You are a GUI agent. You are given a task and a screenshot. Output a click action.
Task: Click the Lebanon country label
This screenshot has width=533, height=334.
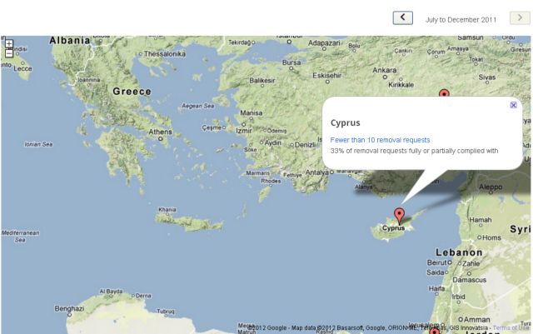459,252
